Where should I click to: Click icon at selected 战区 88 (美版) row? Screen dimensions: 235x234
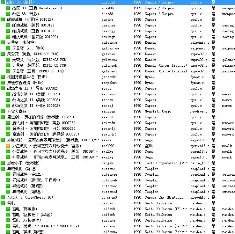[3, 3]
